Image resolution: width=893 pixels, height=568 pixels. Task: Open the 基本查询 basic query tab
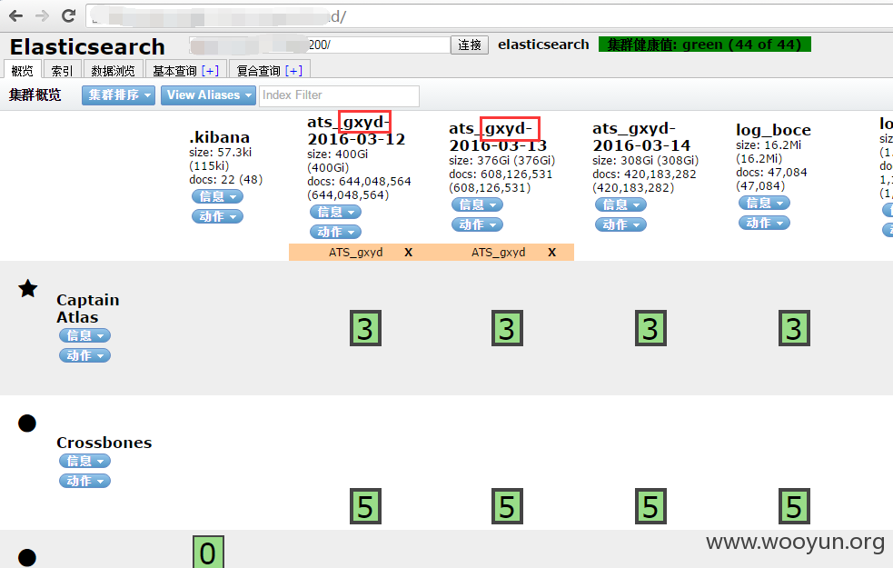174,71
